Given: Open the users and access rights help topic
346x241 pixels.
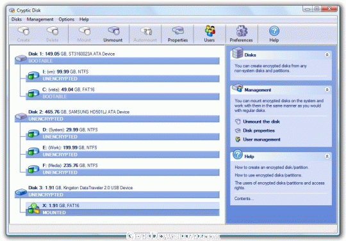Looking at the screenshot, I should (x=279, y=185).
